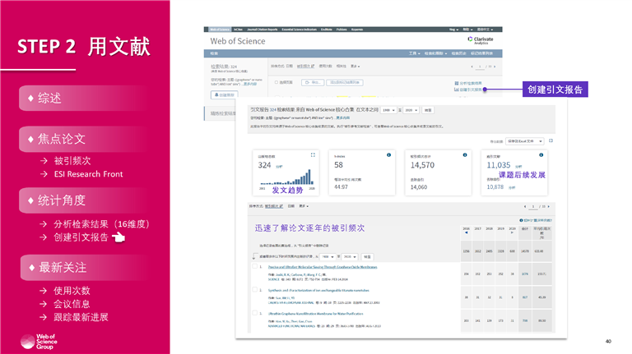Open the EndNote tab in the top bar
This screenshot has width=632, height=354.
pos(327,30)
